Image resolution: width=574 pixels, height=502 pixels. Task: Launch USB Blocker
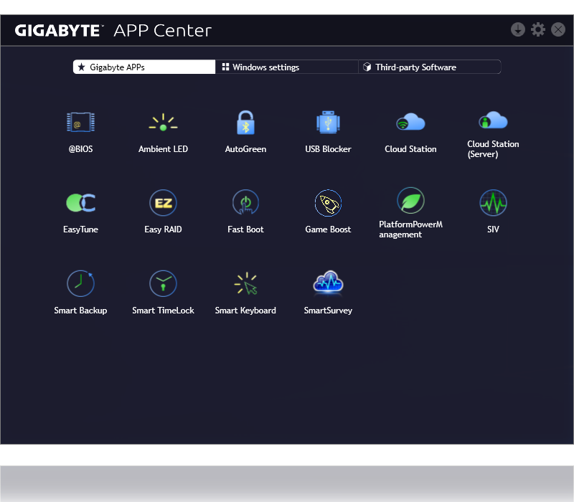[x=328, y=123]
